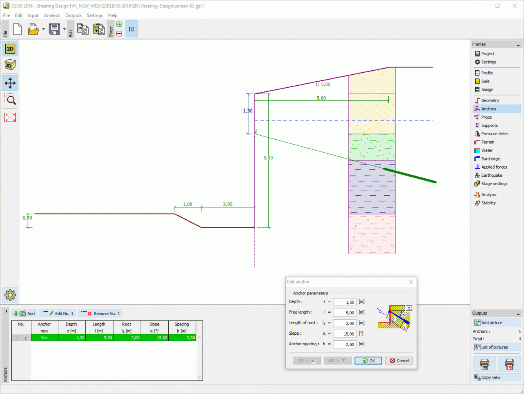Confirm anchor parameters with OK
The height and width of the screenshot is (394, 524).
(367, 360)
